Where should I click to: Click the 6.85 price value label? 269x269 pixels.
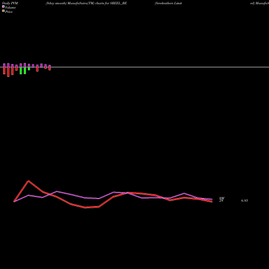[244, 201]
